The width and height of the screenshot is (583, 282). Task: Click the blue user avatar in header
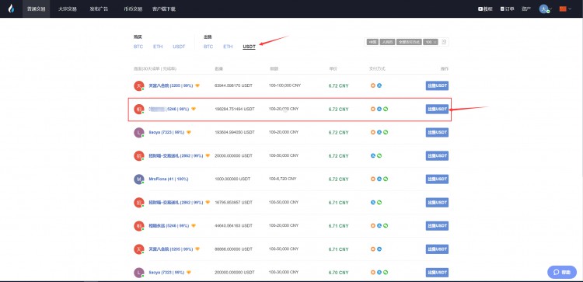coord(544,9)
